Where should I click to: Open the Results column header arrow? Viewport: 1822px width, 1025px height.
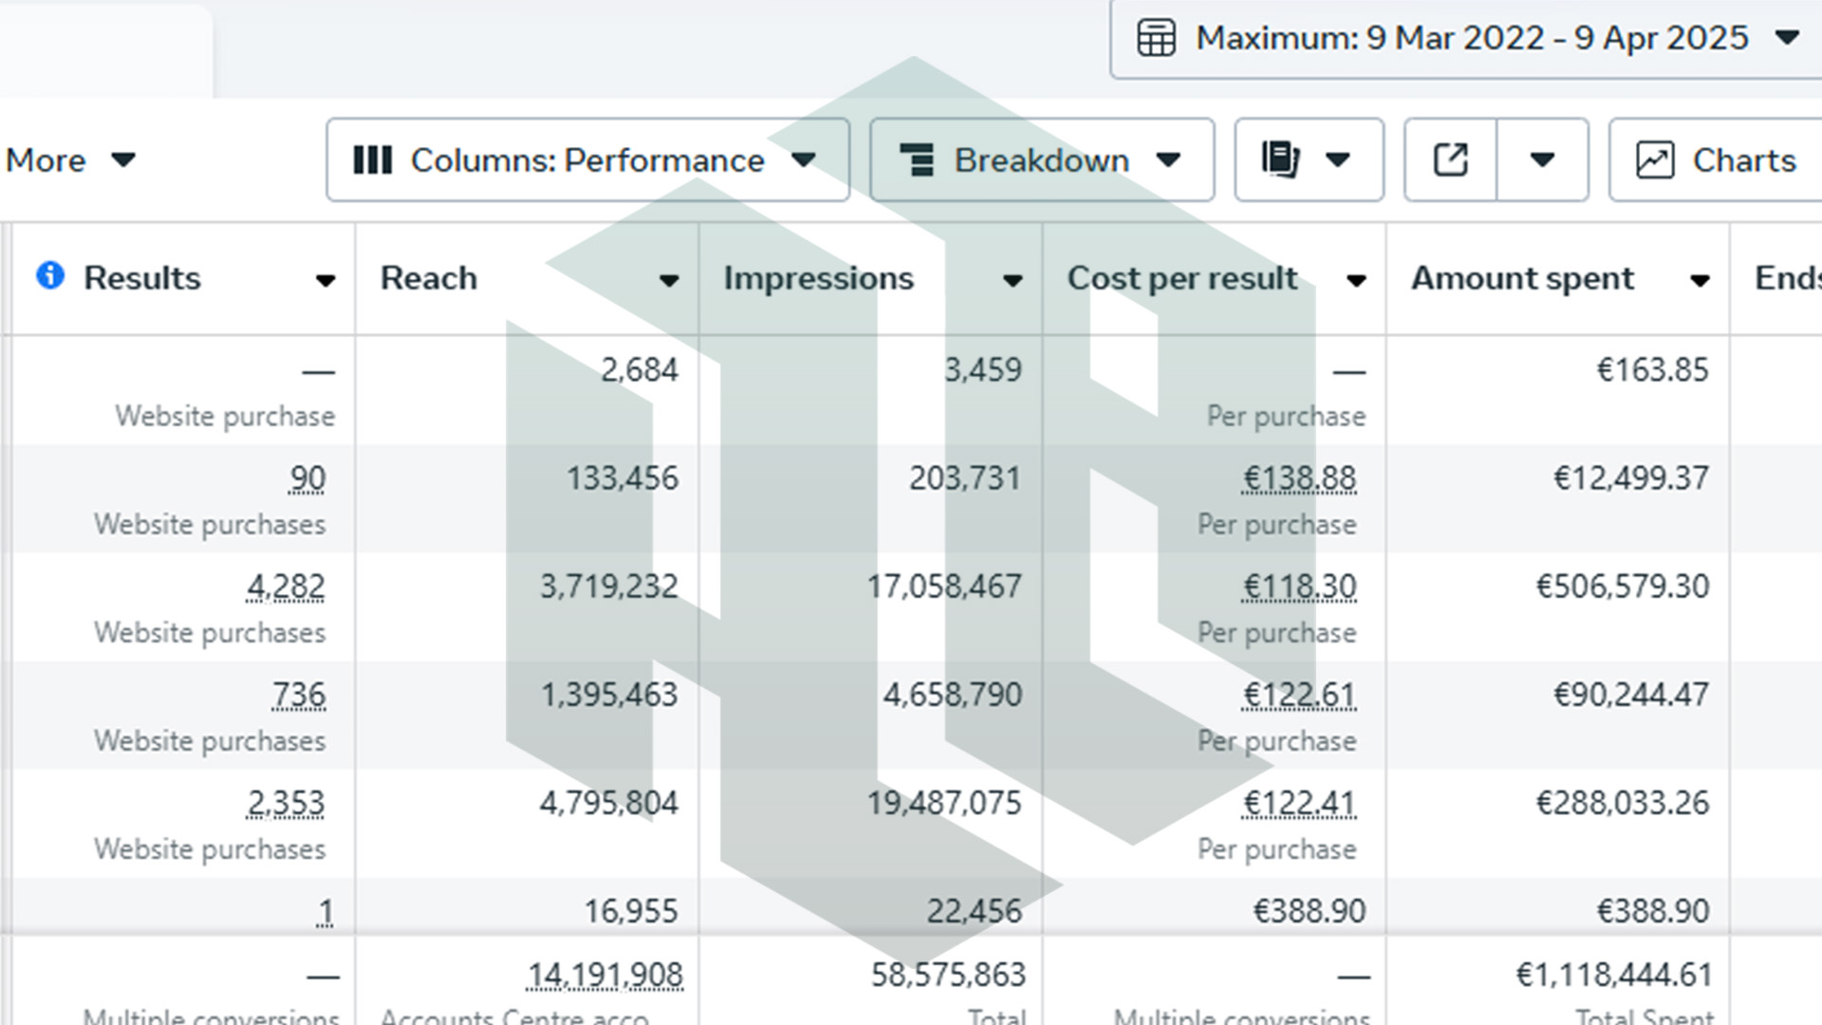click(325, 280)
